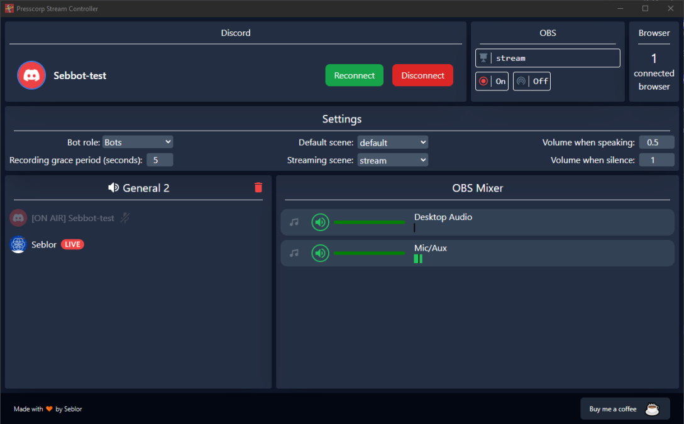The image size is (684, 424).
Task: Mute the Desktop Audio source
Action: coord(320,222)
